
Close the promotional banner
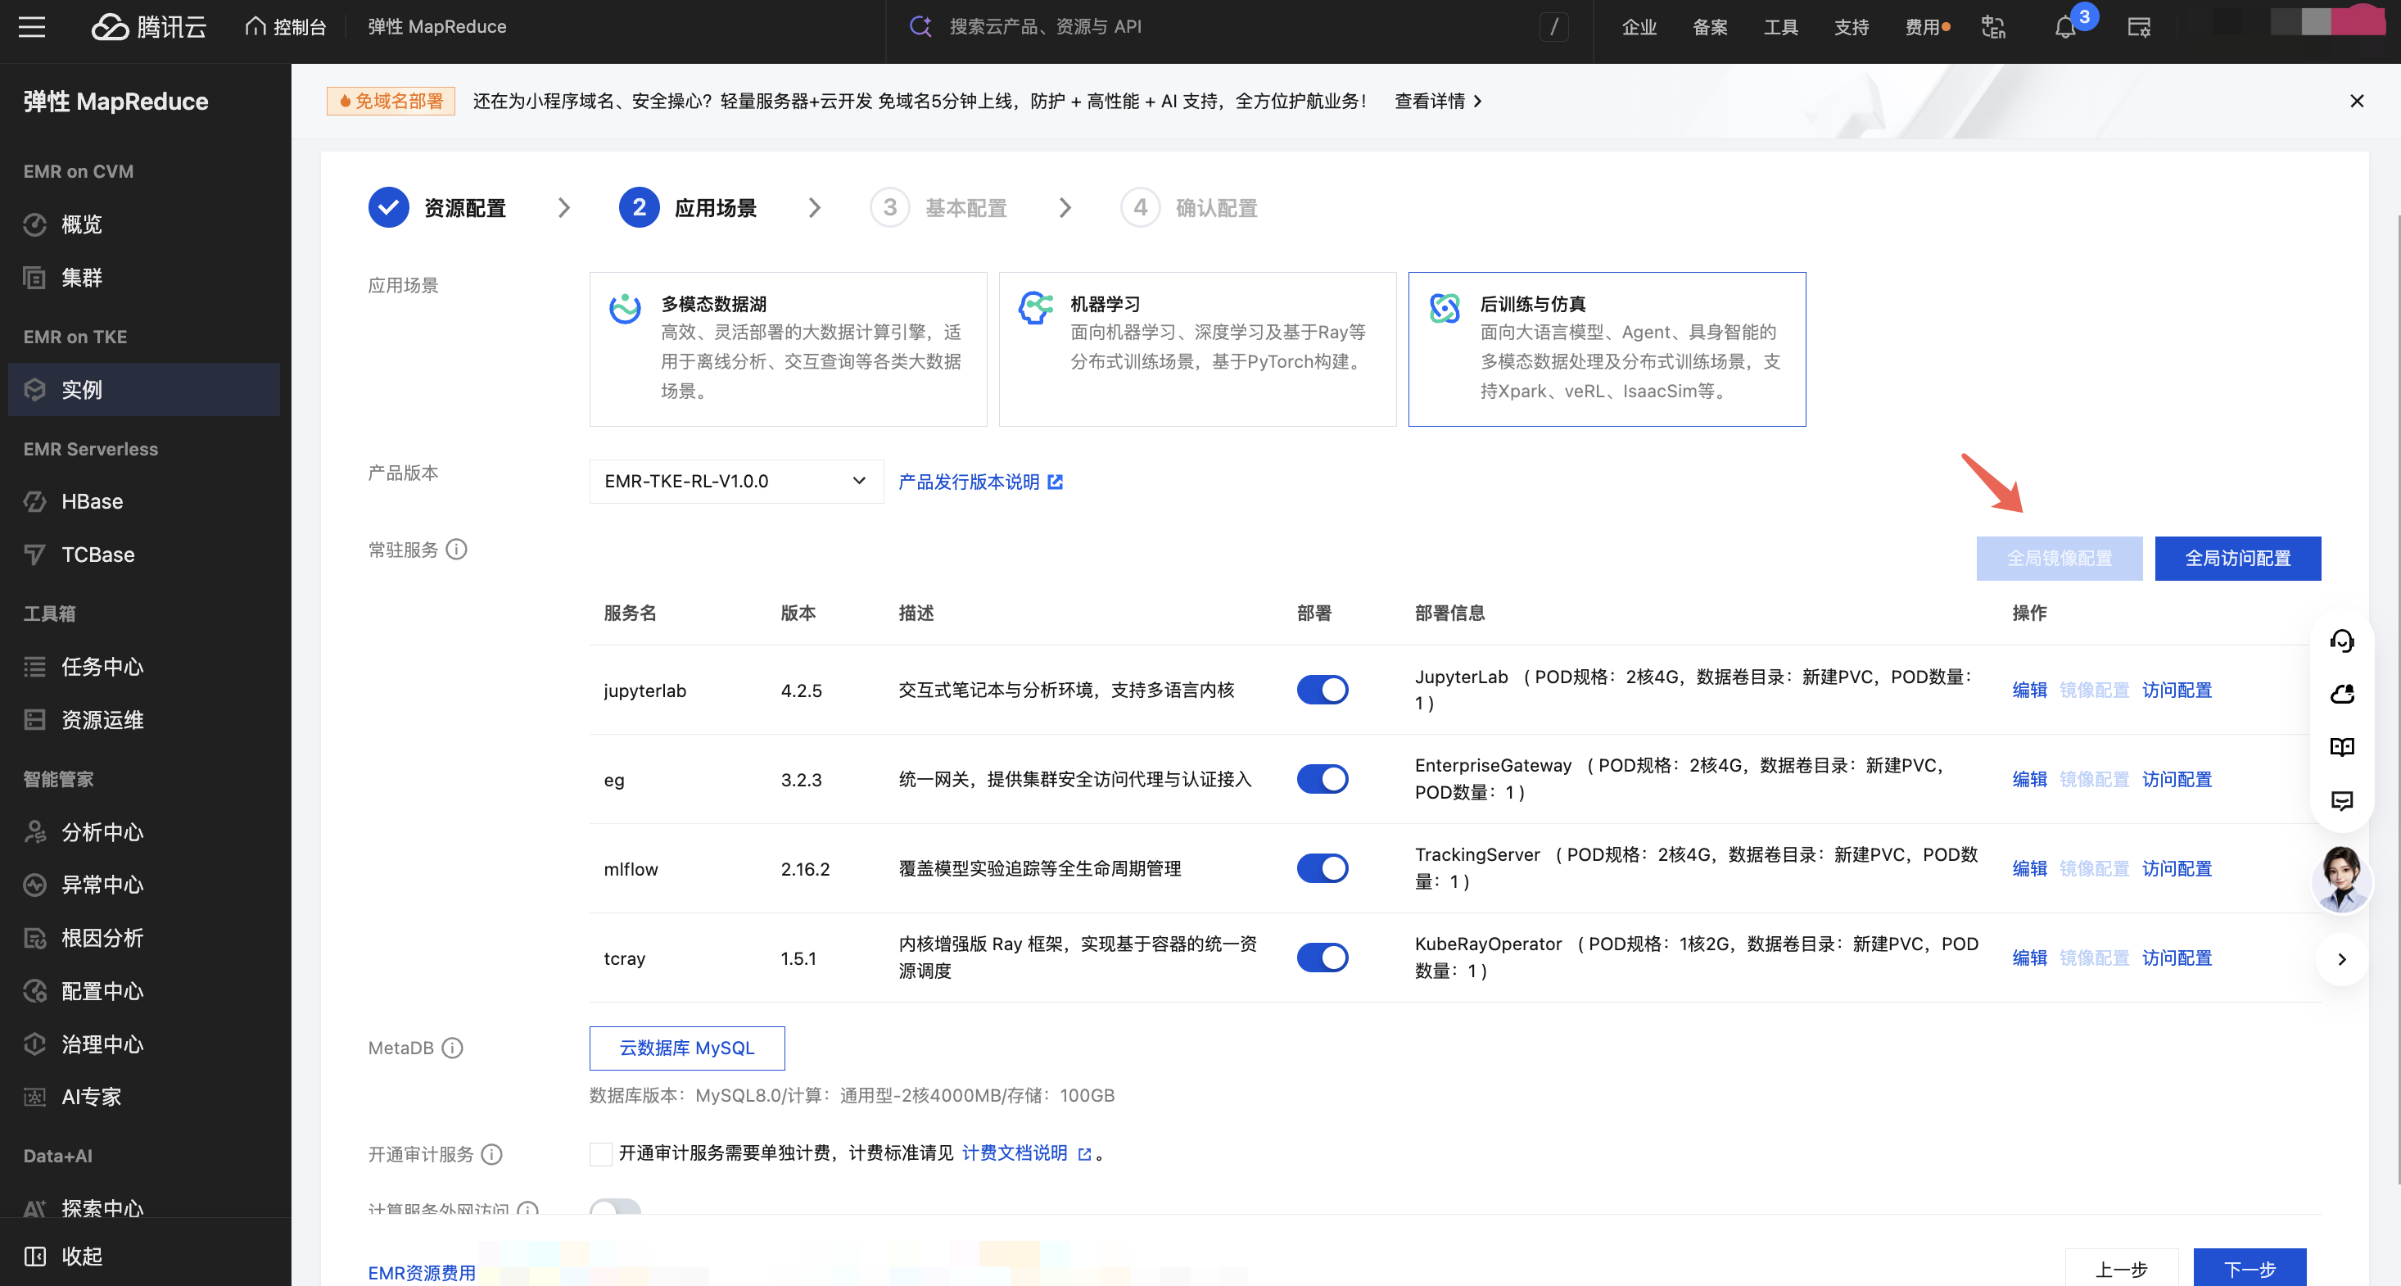(2356, 101)
